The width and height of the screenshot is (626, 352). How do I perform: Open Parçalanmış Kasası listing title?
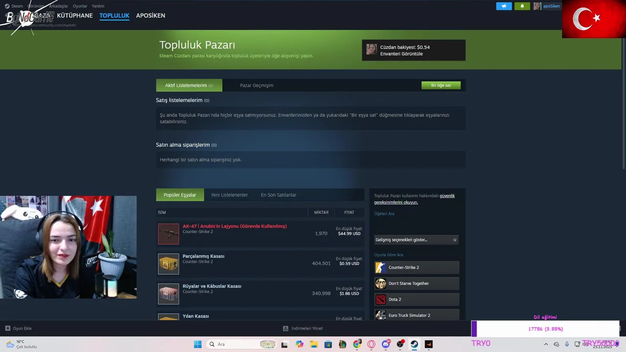point(203,256)
